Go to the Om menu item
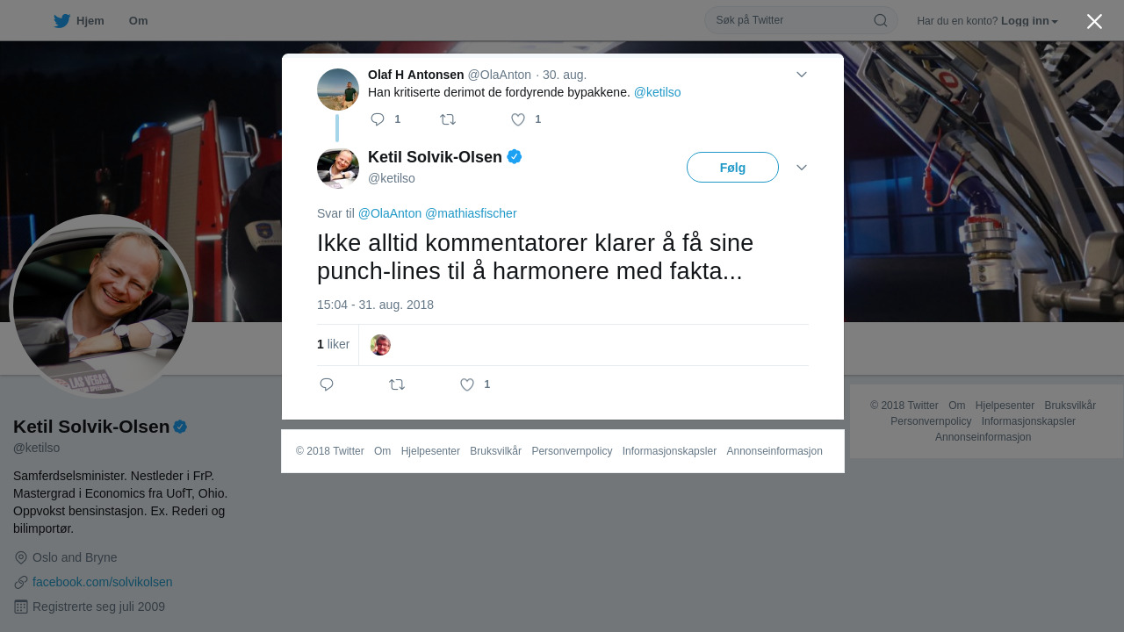1124x632 pixels. [x=138, y=21]
